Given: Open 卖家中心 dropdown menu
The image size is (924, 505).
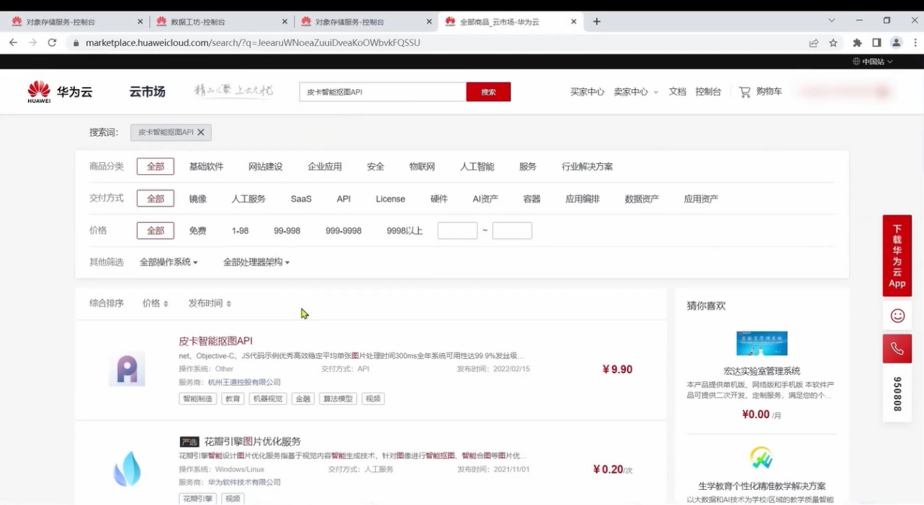Looking at the screenshot, I should tap(636, 91).
